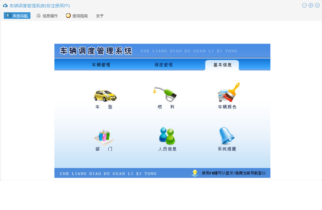Open the 信息操作 menu

point(47,16)
